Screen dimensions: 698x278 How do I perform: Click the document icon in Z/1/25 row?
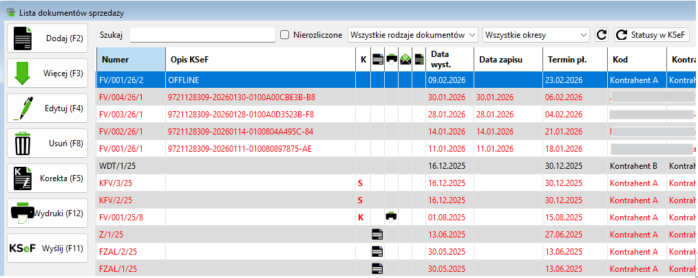377,234
